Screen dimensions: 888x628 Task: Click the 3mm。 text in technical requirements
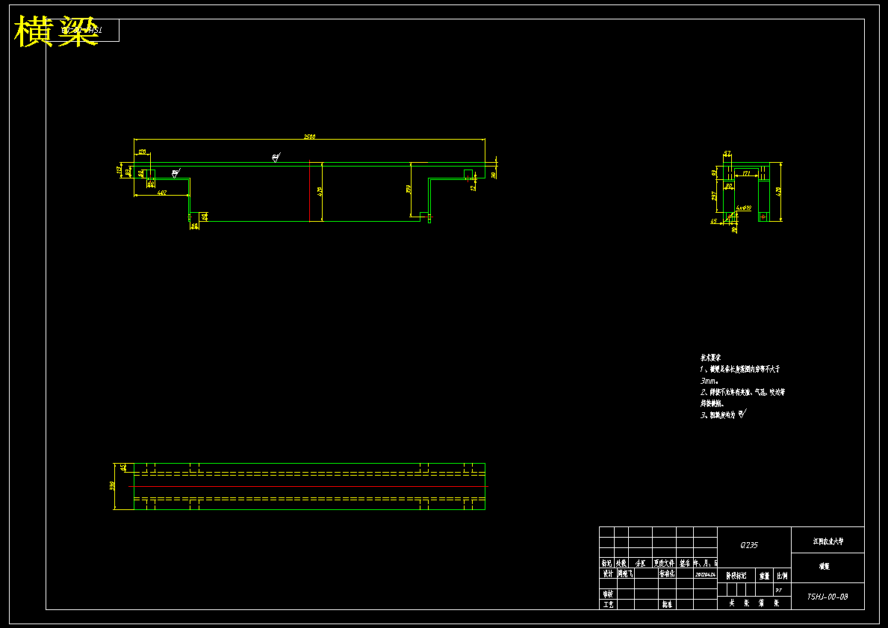tap(710, 381)
